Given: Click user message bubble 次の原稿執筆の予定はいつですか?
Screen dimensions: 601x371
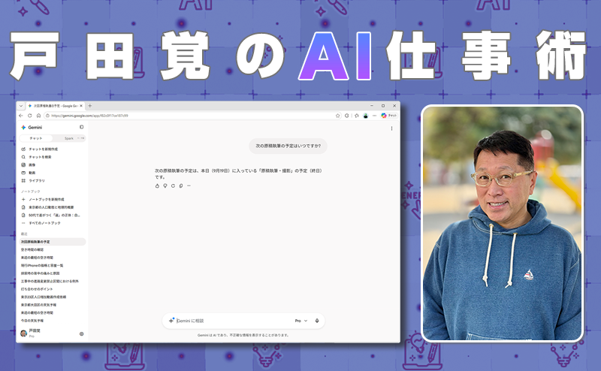Looking at the screenshot, I should (288, 146).
